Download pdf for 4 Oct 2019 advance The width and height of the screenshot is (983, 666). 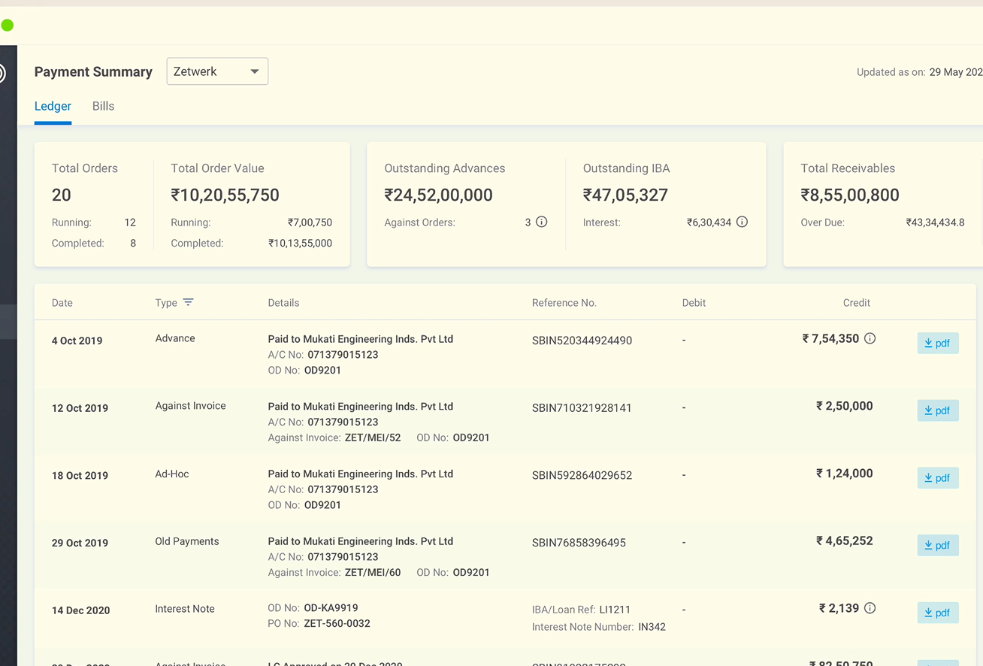pyautogui.click(x=937, y=343)
